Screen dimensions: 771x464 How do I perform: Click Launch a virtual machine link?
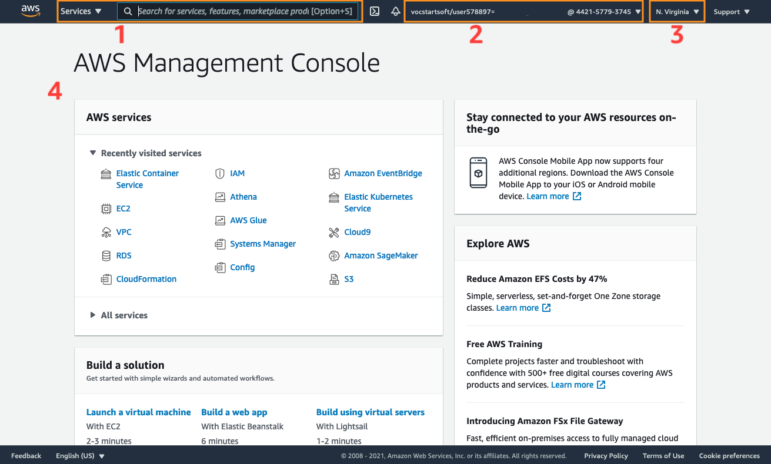point(139,412)
